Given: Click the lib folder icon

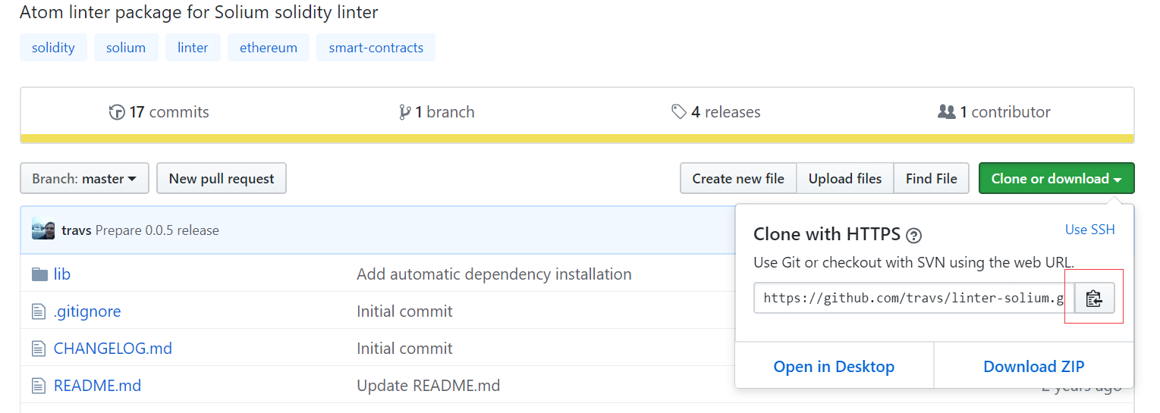Looking at the screenshot, I should pyautogui.click(x=39, y=274).
